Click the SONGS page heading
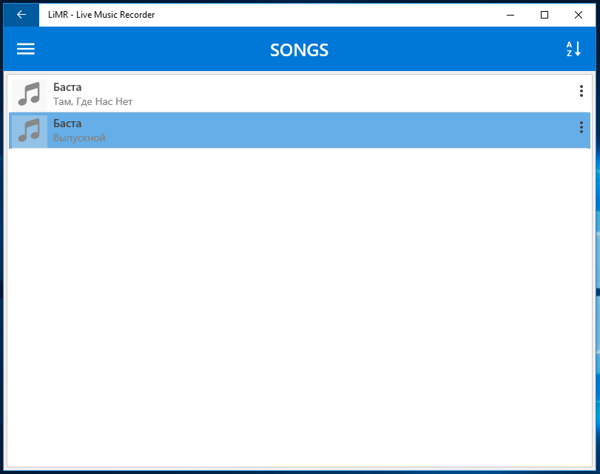 tap(299, 50)
